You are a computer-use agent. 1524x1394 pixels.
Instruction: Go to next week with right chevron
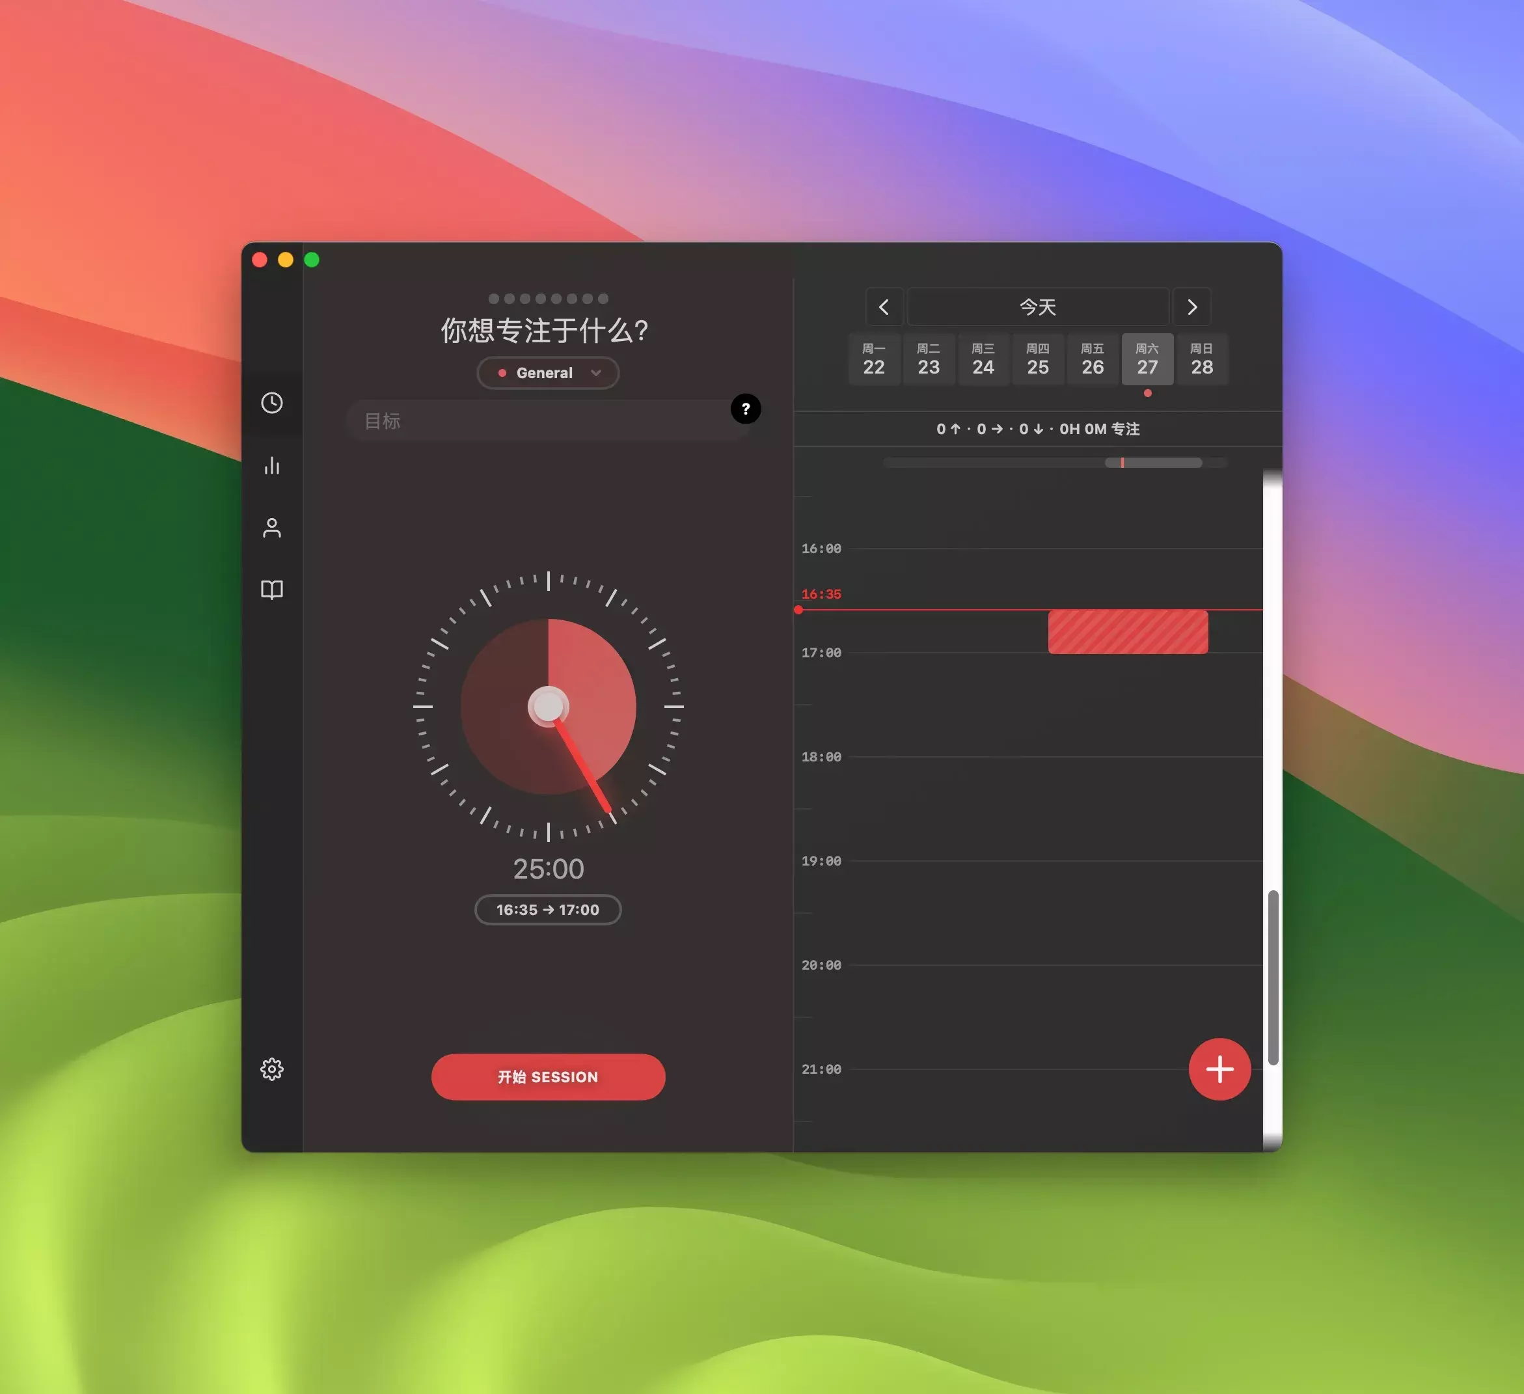coord(1191,307)
